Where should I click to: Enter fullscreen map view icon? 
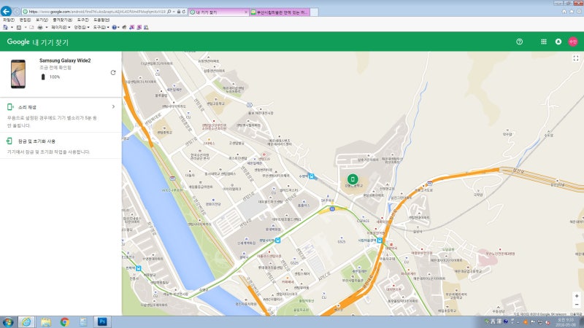pyautogui.click(x=576, y=58)
